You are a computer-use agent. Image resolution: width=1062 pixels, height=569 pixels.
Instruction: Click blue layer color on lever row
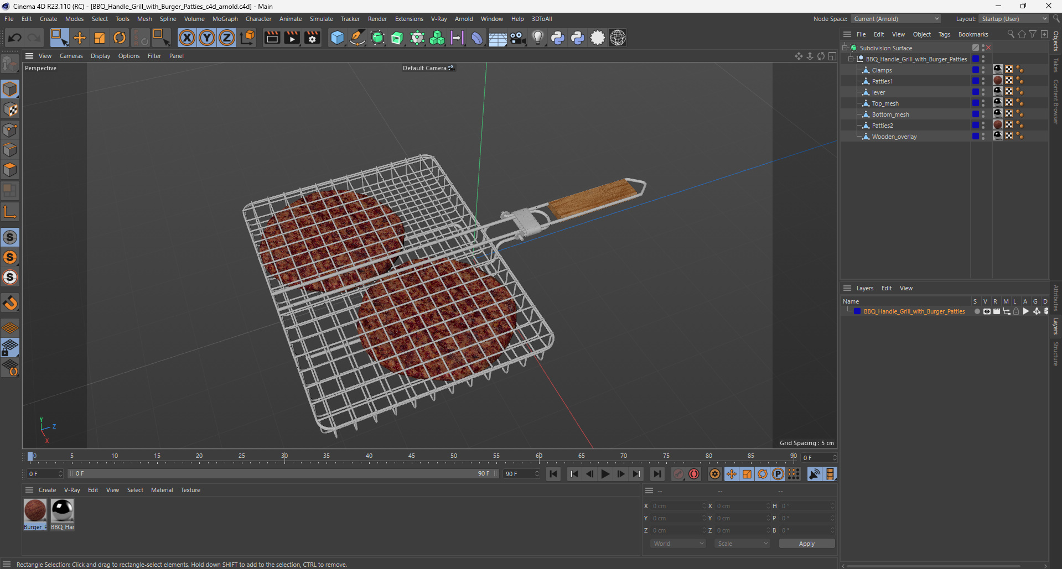pos(976,92)
